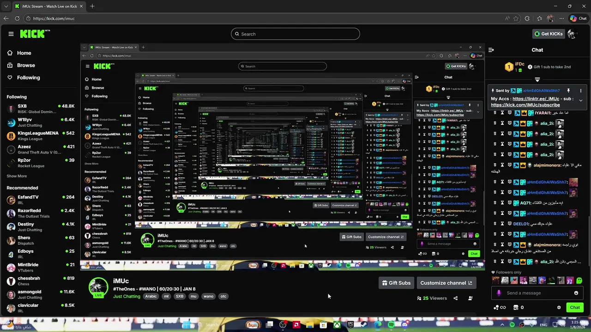Screen dimensions: 591x332
Task: Click the wano tag
Action: [x=208, y=296]
